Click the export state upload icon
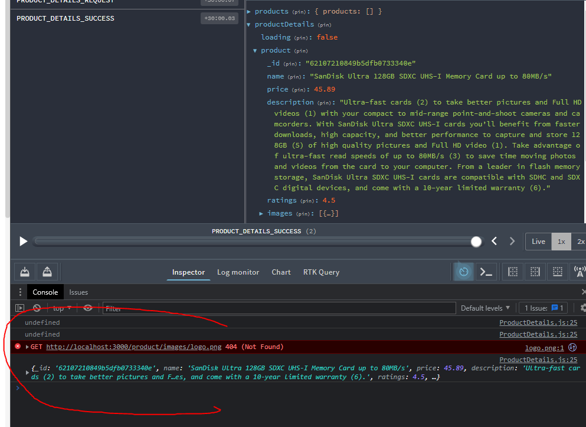 click(x=47, y=272)
